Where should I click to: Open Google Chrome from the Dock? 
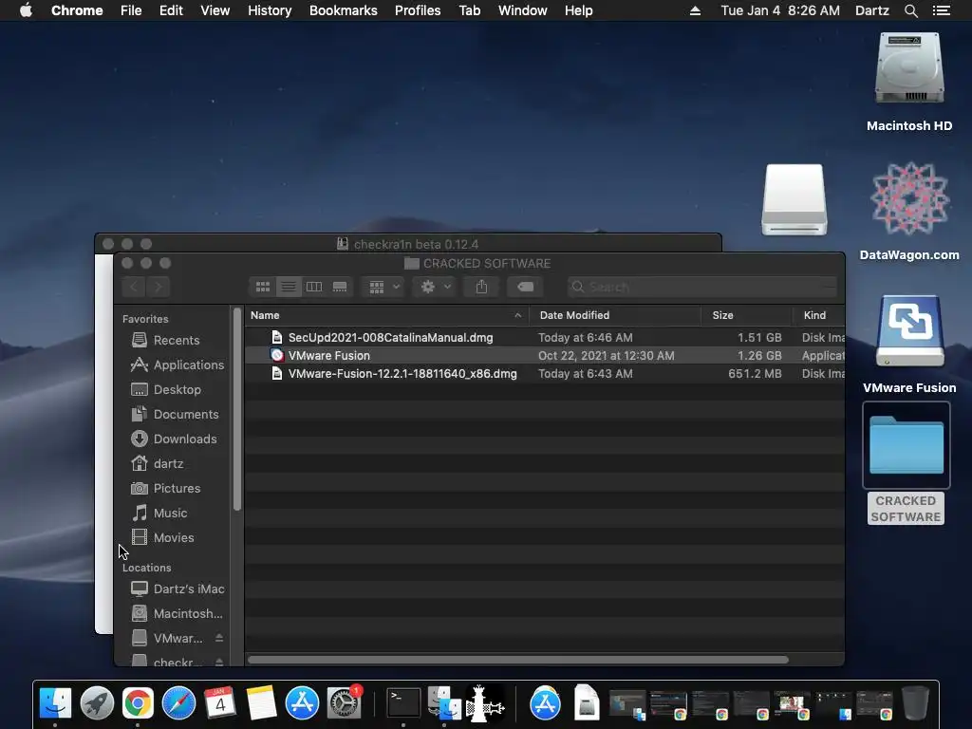[138, 703]
